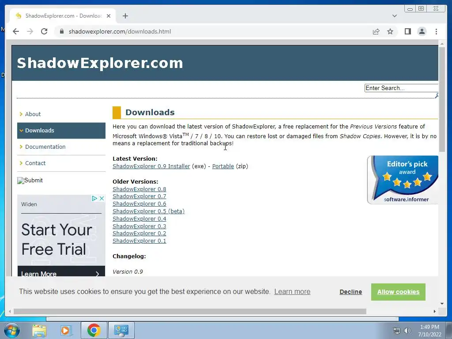Open Learn more cookie policy link
Screen dimensions: 452x339
click(292, 292)
